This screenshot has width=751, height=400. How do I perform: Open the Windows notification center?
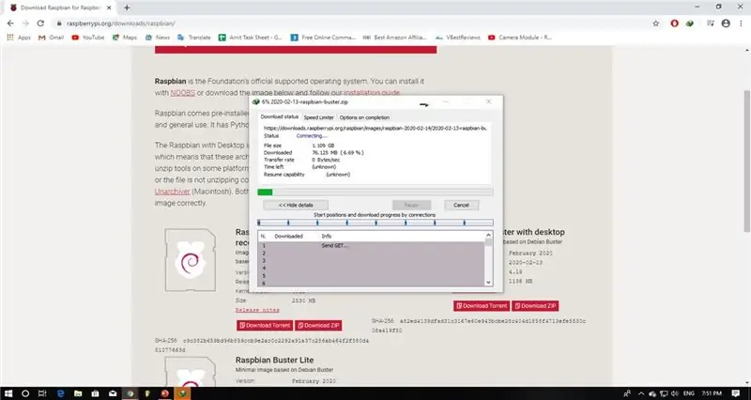pos(736,393)
